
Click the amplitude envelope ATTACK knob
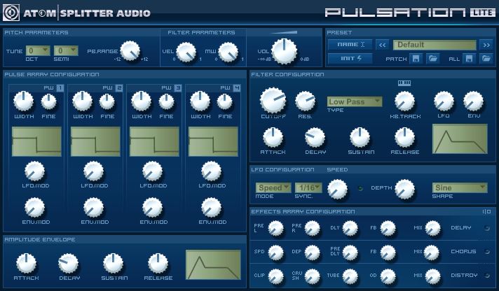coord(26,263)
